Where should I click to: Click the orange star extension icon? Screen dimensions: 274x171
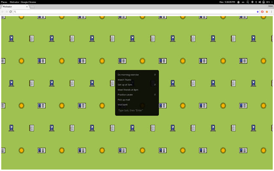tap(267, 12)
